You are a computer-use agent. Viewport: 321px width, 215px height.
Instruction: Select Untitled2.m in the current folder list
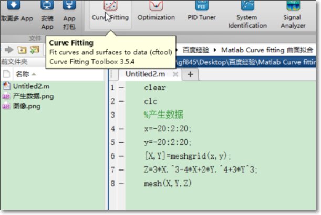coord(30,86)
